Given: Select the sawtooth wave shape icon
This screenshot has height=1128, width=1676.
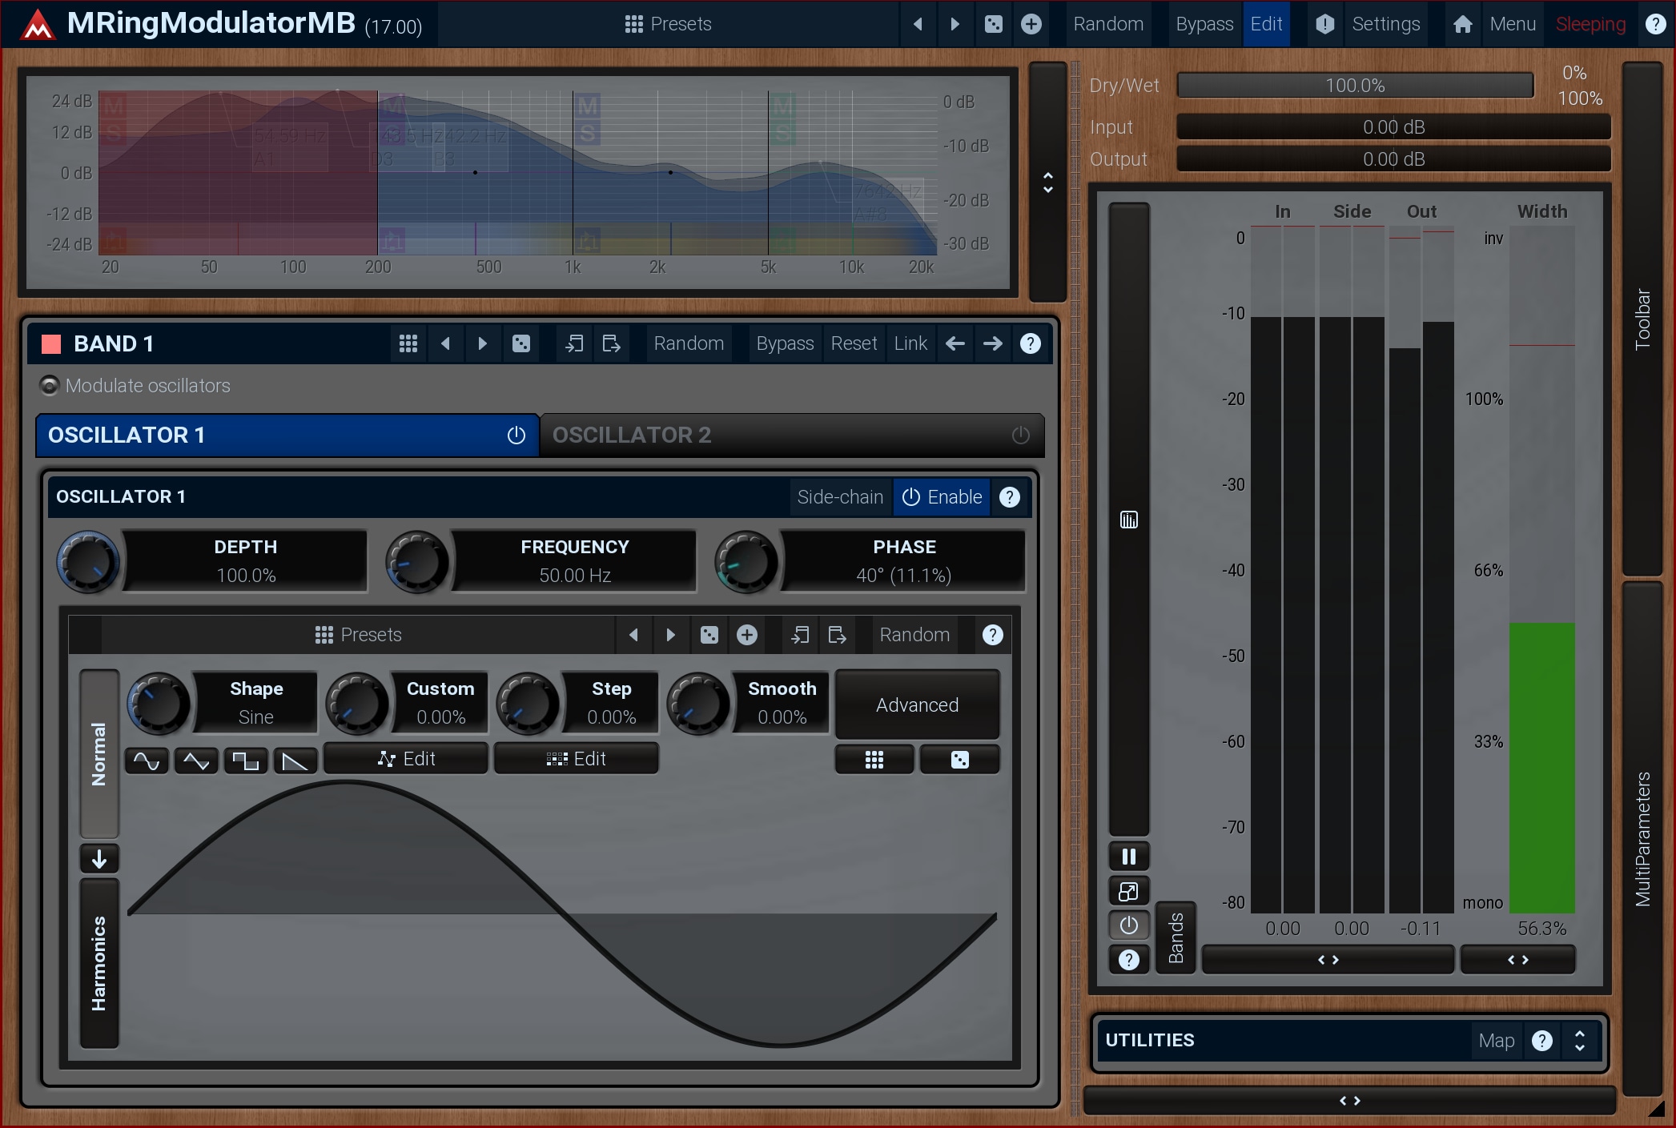Looking at the screenshot, I should (x=295, y=761).
